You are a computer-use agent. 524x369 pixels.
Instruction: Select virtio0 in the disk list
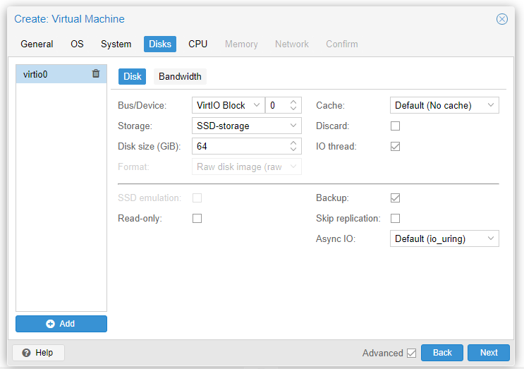coord(61,74)
